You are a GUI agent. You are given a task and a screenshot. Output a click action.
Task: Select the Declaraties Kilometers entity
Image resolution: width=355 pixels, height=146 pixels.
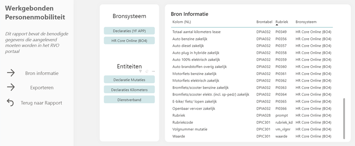coord(129,89)
